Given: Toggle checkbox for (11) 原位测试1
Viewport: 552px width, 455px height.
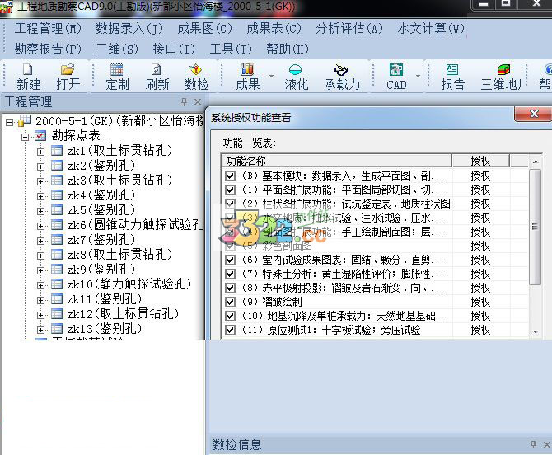Looking at the screenshot, I should coord(230,330).
